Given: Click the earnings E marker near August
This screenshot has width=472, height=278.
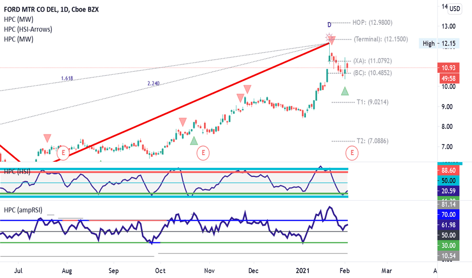Looking at the screenshot, I should (x=63, y=153).
